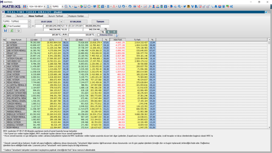Click the bold B icon in toolbar
This screenshot has height=153, width=272.
[x=108, y=6]
